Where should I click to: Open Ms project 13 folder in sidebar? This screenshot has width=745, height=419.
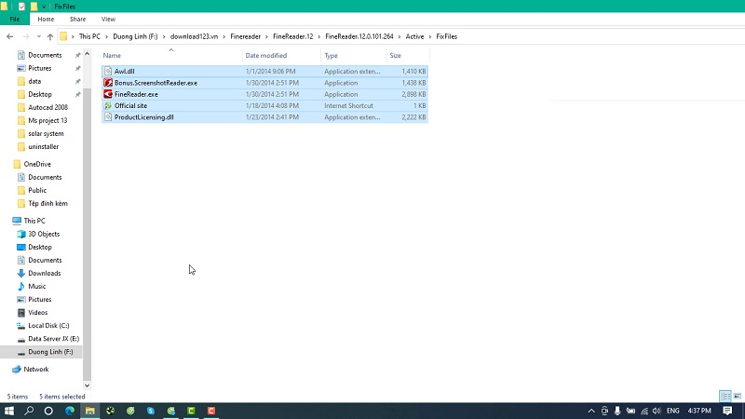[x=47, y=121]
